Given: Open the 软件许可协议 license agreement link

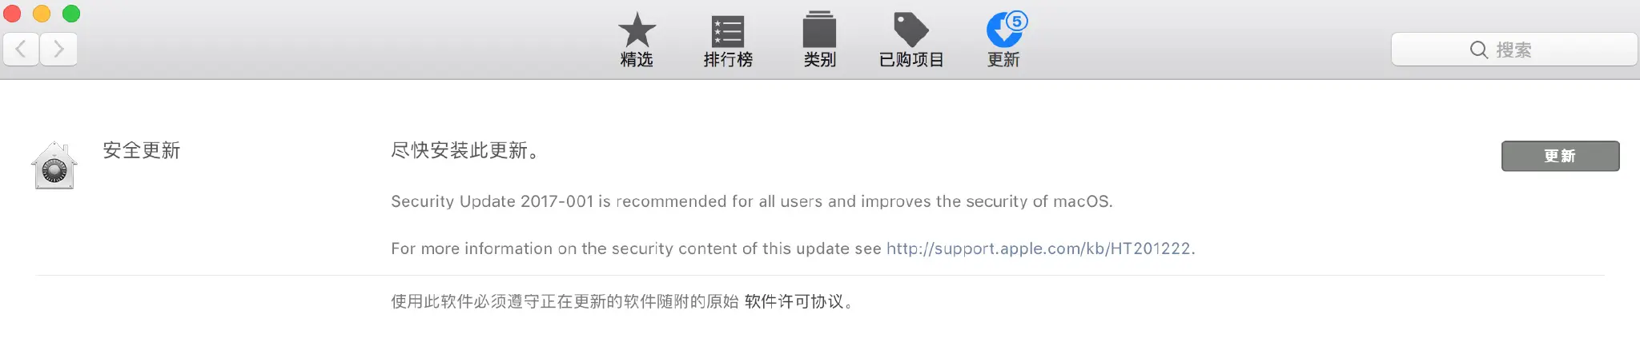Looking at the screenshot, I should tap(794, 301).
